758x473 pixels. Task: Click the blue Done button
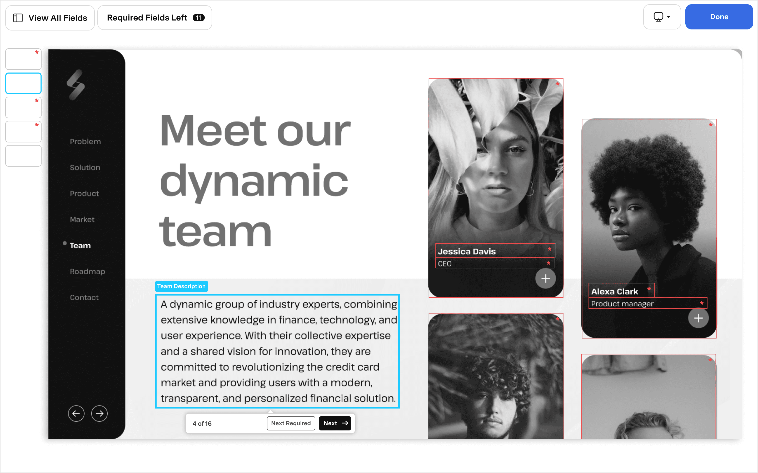[719, 17]
